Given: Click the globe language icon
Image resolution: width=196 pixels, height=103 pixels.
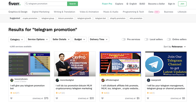Looking at the screenshot, I should pos(127,4).
